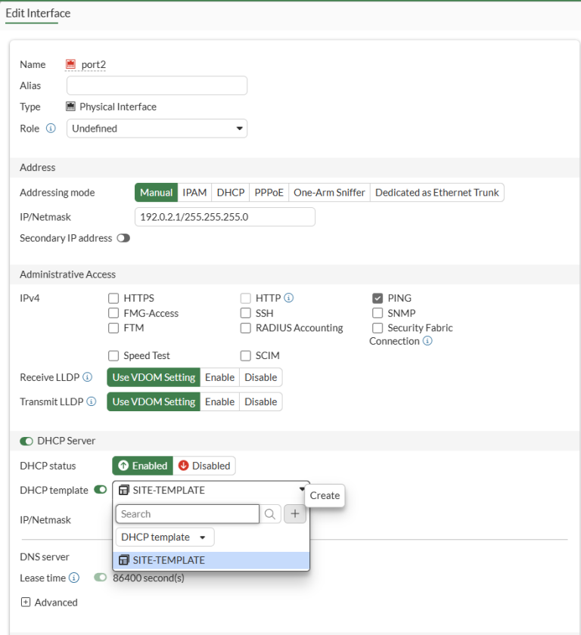Set Receive LLDP to Disable
The height and width of the screenshot is (635, 581).
tap(261, 377)
